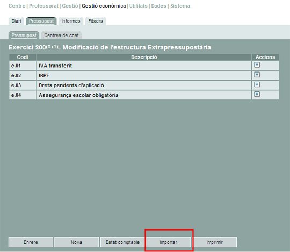Select the Centres de cost sub-tab
This screenshot has height=252, width=290.
click(x=61, y=35)
